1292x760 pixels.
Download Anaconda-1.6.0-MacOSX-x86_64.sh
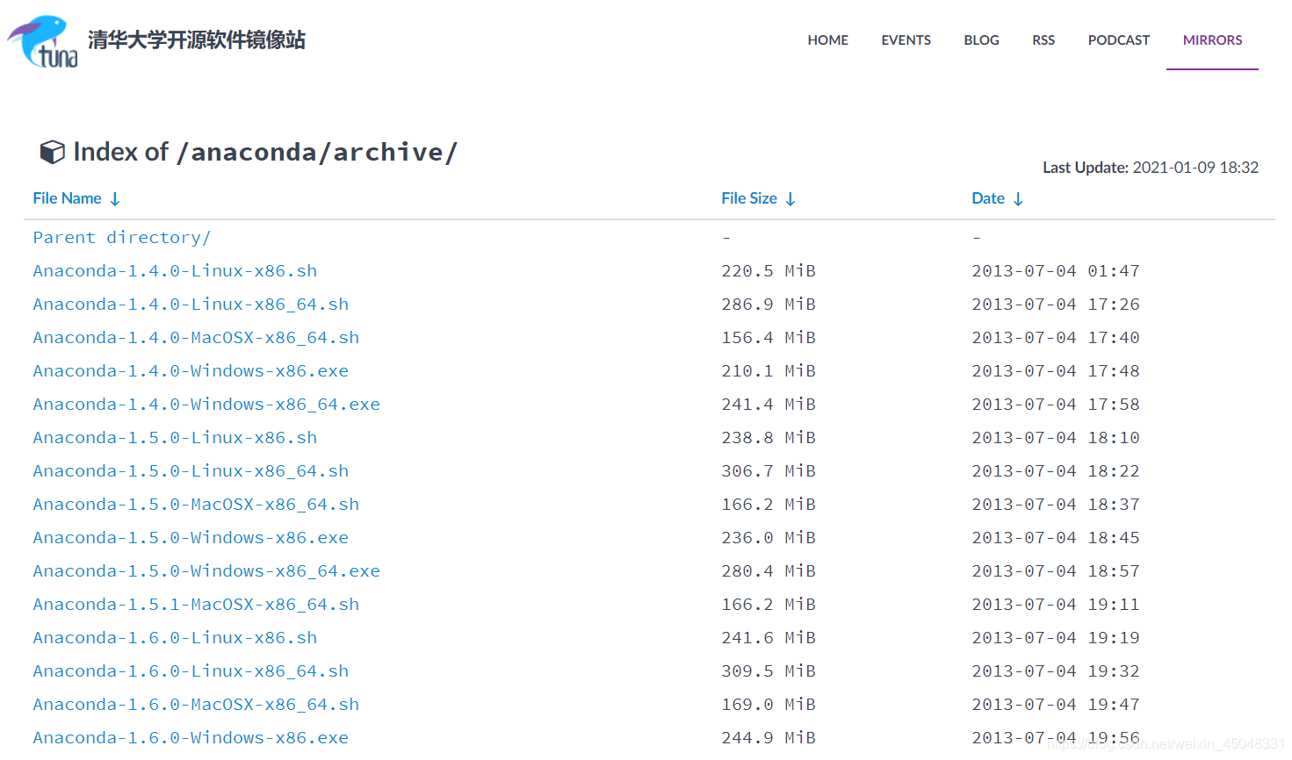coord(196,705)
